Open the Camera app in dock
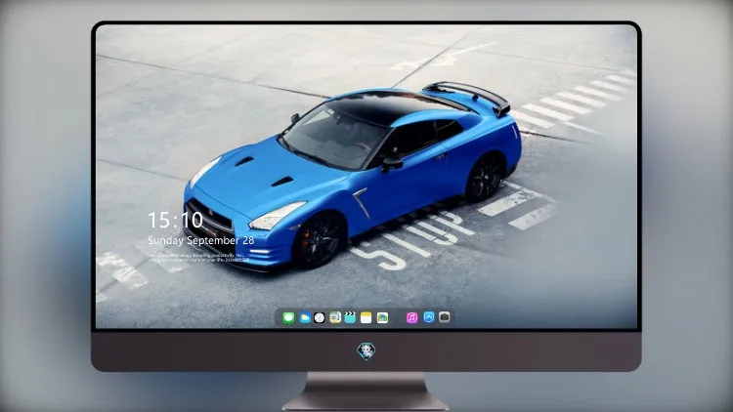 pyautogui.click(x=445, y=317)
